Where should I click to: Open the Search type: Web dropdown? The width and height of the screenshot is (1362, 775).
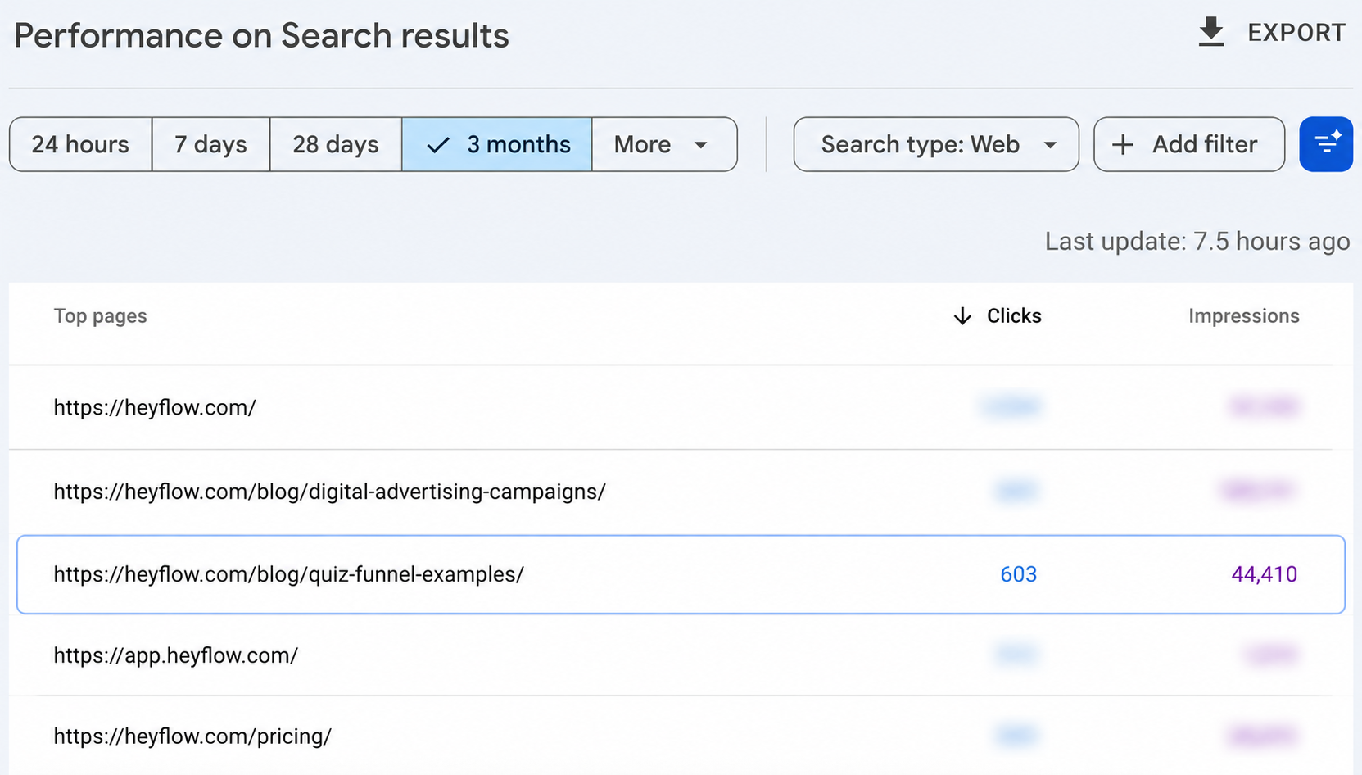coord(936,144)
